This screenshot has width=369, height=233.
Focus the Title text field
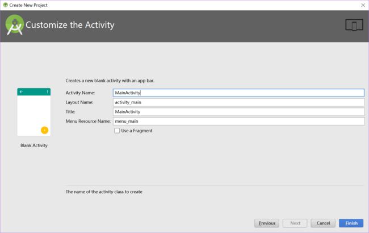[x=238, y=112]
